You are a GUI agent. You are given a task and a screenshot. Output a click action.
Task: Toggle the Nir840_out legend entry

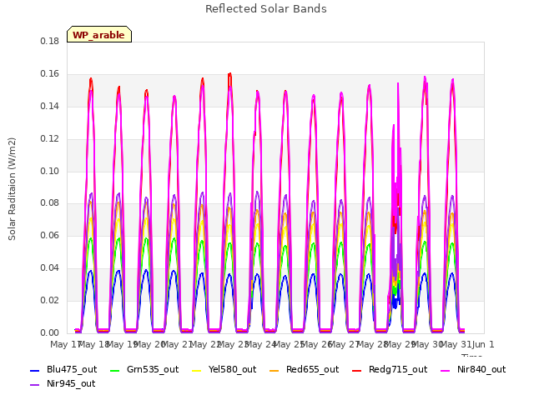pos(473,369)
